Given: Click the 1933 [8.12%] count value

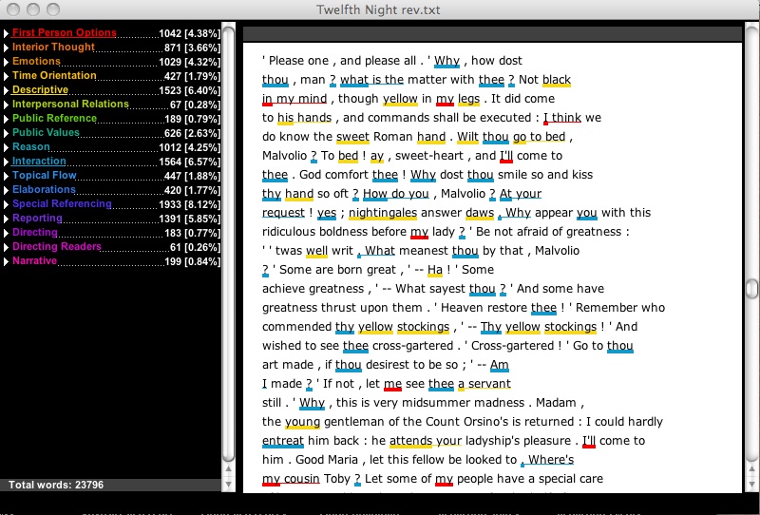Looking at the screenshot, I should click(x=189, y=204).
